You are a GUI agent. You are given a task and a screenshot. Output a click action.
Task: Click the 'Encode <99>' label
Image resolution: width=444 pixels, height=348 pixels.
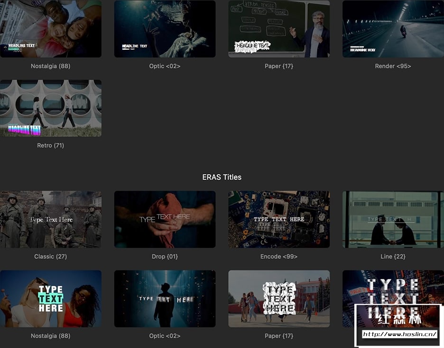pos(279,256)
